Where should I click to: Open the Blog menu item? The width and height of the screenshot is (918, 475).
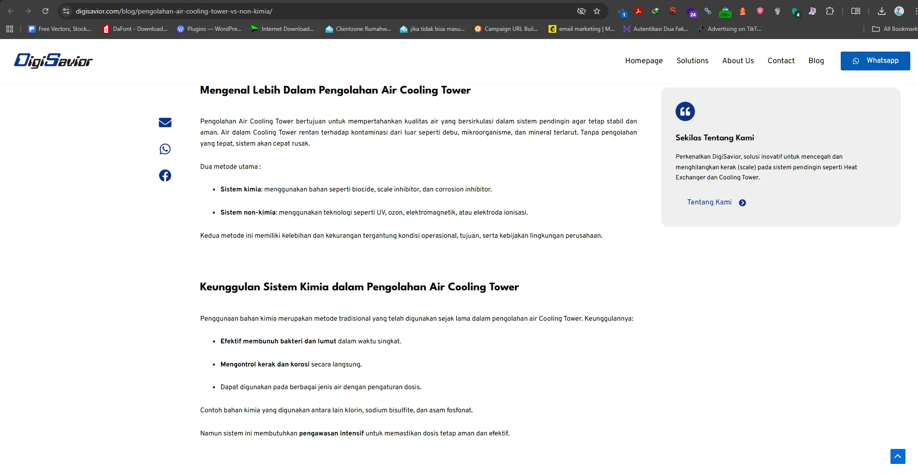pos(816,61)
